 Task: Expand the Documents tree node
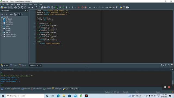[x=2, y=23]
